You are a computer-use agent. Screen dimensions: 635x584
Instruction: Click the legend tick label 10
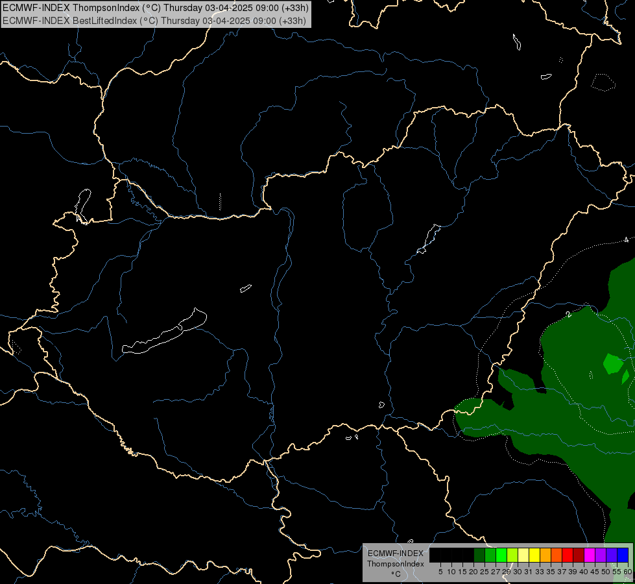(x=451, y=572)
